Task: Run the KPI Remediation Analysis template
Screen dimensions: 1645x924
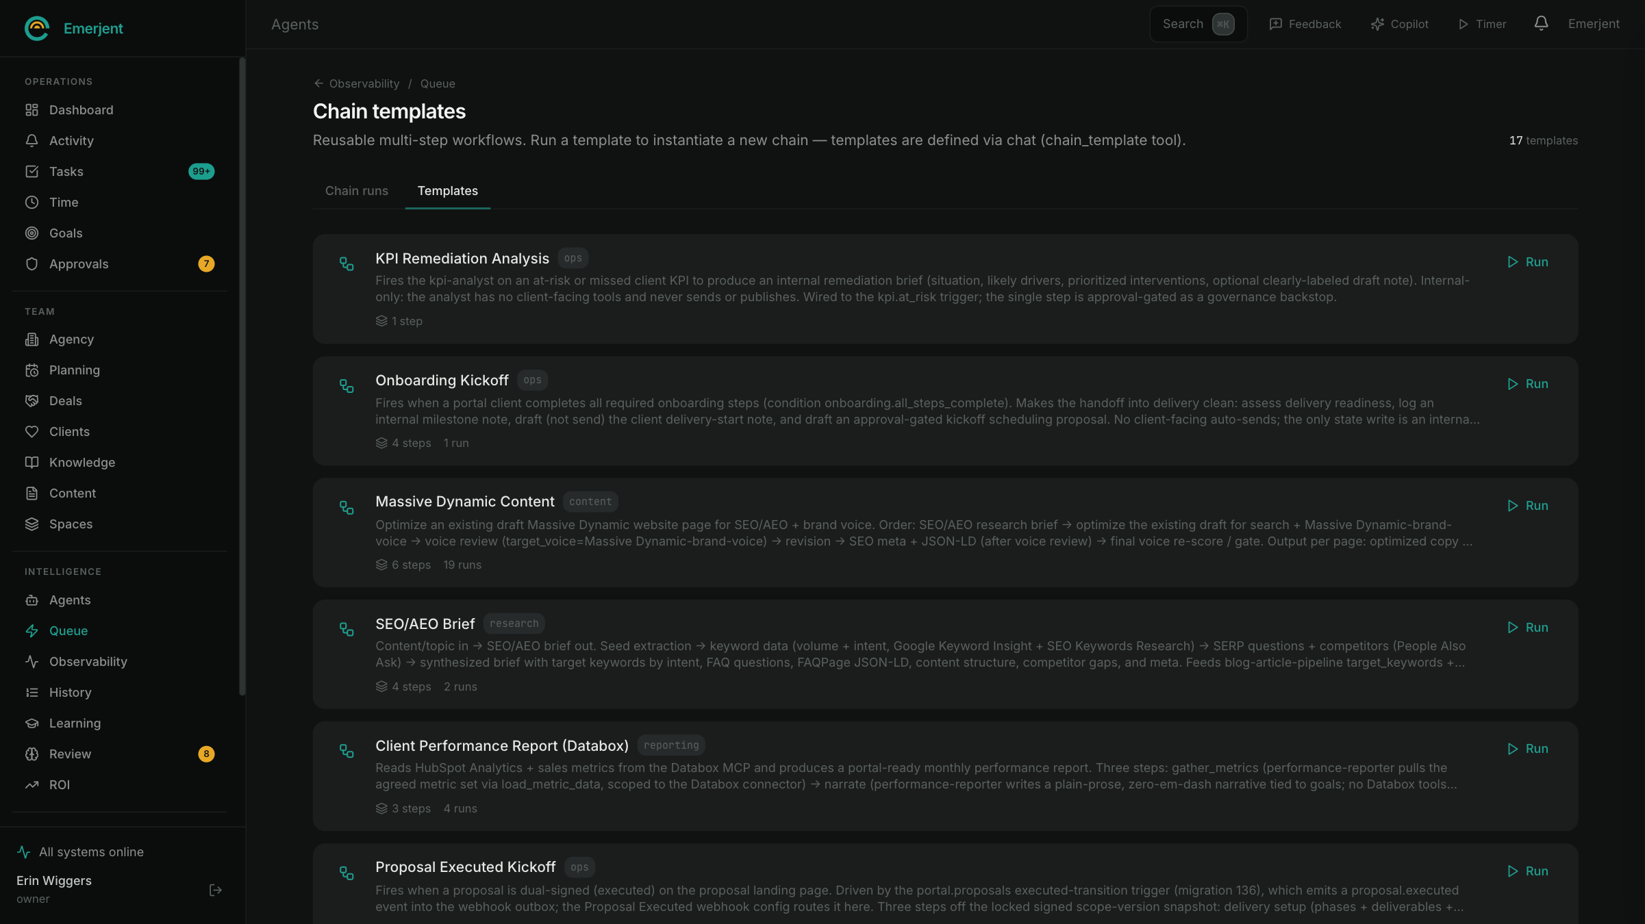Action: pos(1527,262)
